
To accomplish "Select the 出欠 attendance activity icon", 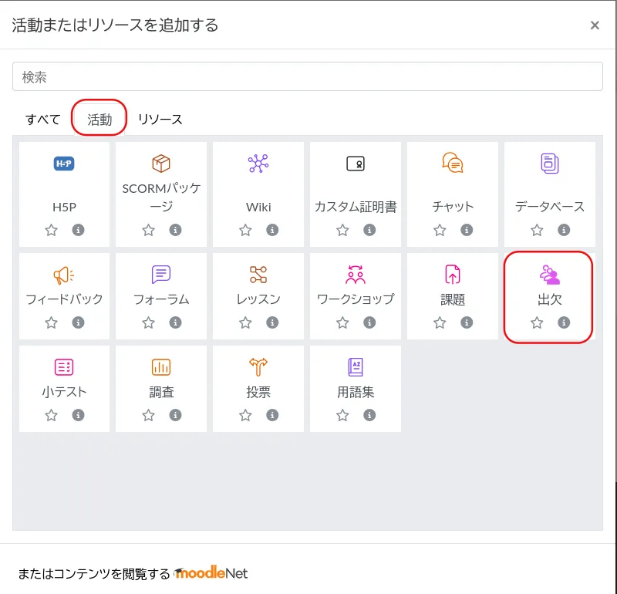I will (550, 275).
